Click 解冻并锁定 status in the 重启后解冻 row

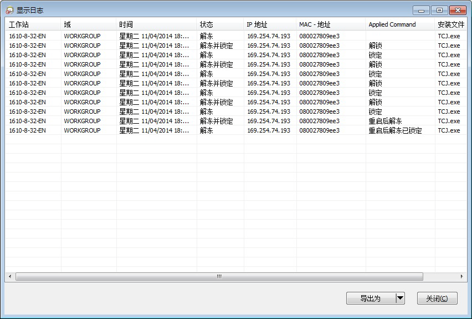tap(216, 121)
